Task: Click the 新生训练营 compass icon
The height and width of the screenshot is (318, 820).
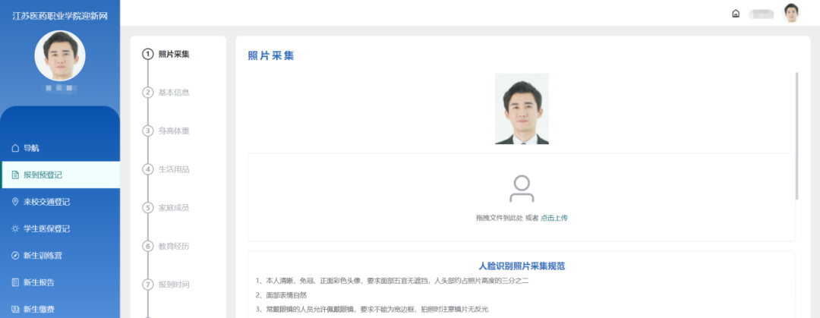Action: [x=15, y=256]
